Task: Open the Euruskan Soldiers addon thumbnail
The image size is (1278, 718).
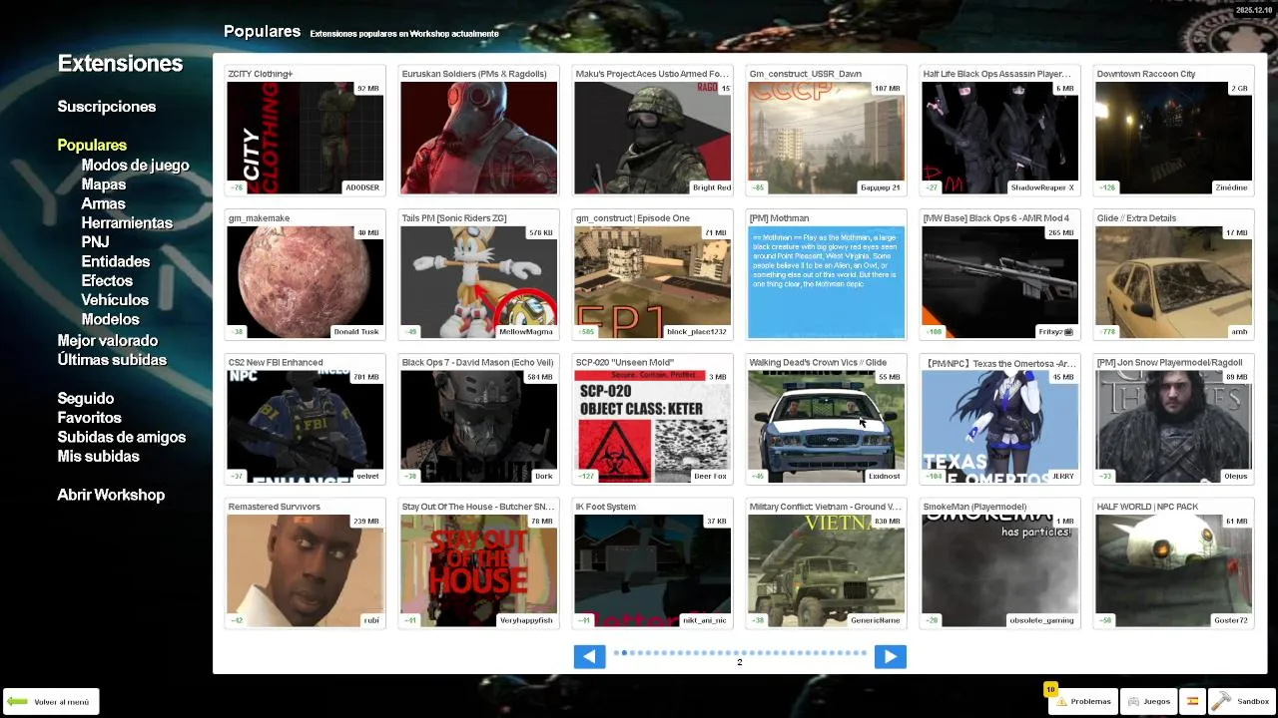Action: pyautogui.click(x=478, y=138)
